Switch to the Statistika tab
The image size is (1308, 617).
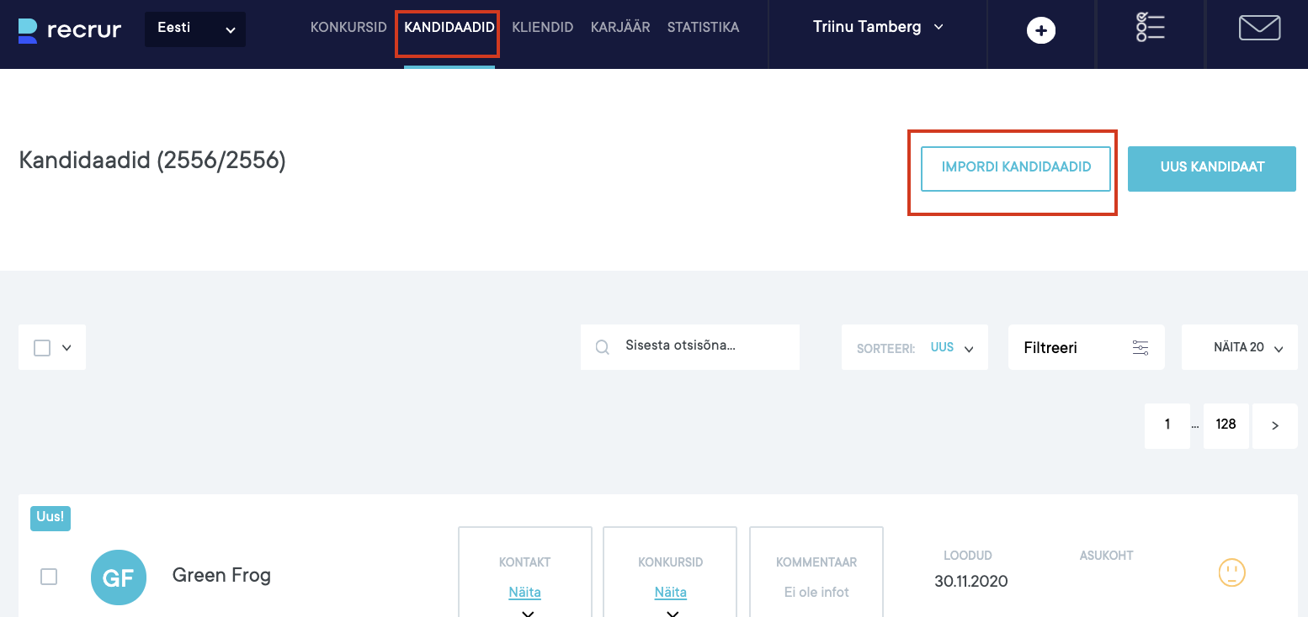(703, 27)
